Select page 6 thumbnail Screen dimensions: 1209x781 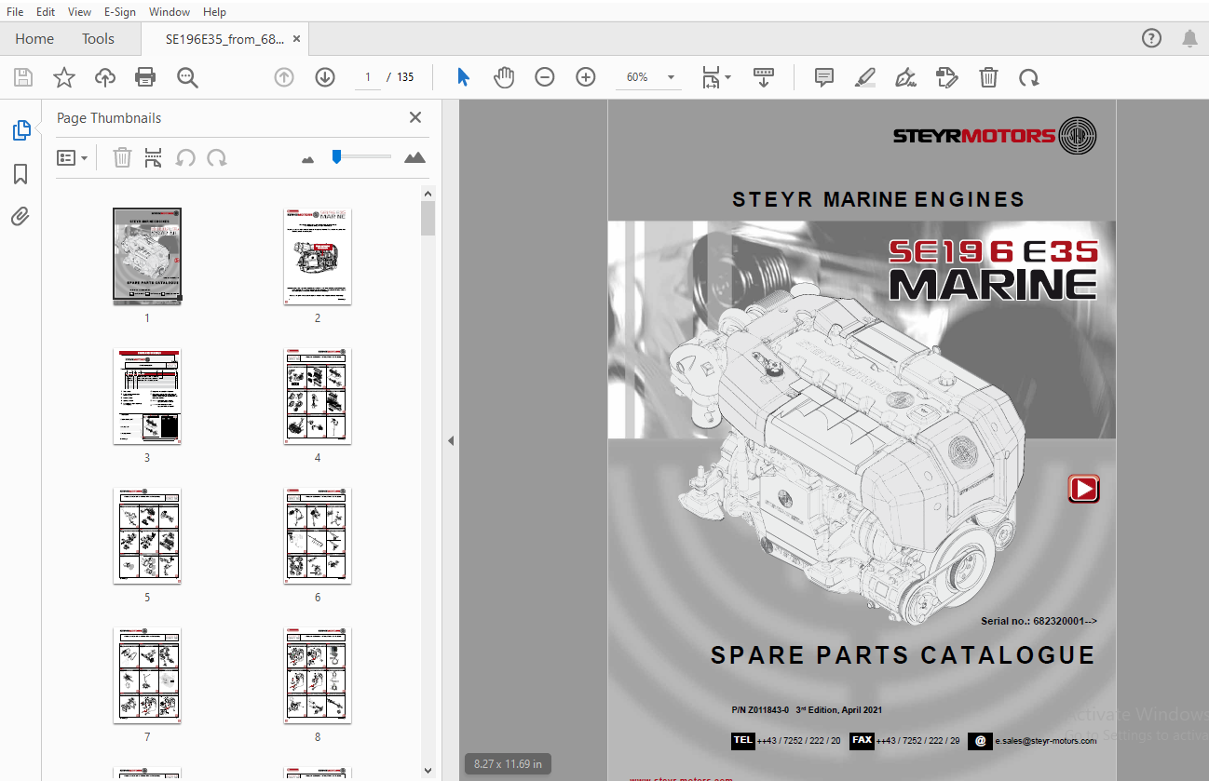click(x=318, y=536)
